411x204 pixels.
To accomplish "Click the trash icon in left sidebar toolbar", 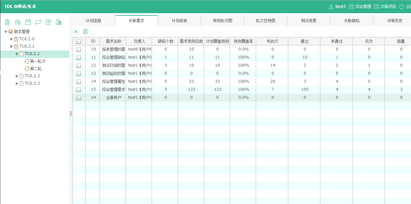I will coord(7,22).
